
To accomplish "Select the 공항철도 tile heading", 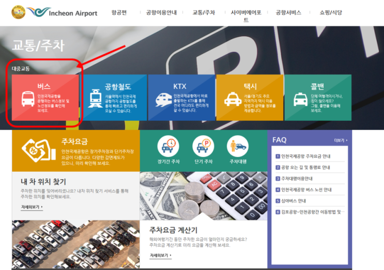I will point(118,86).
